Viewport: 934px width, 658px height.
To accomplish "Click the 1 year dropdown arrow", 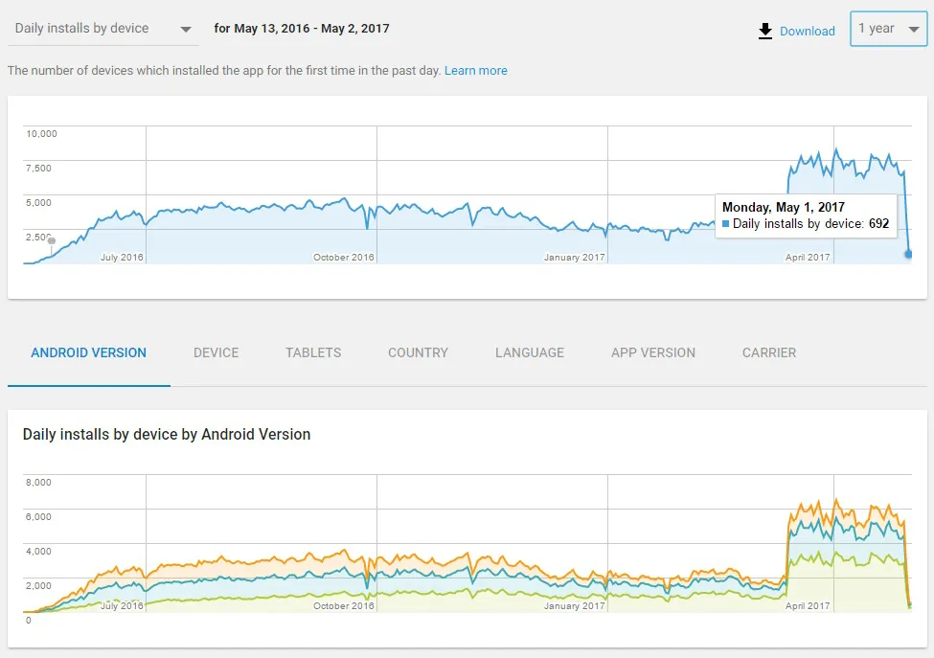I will coord(913,29).
